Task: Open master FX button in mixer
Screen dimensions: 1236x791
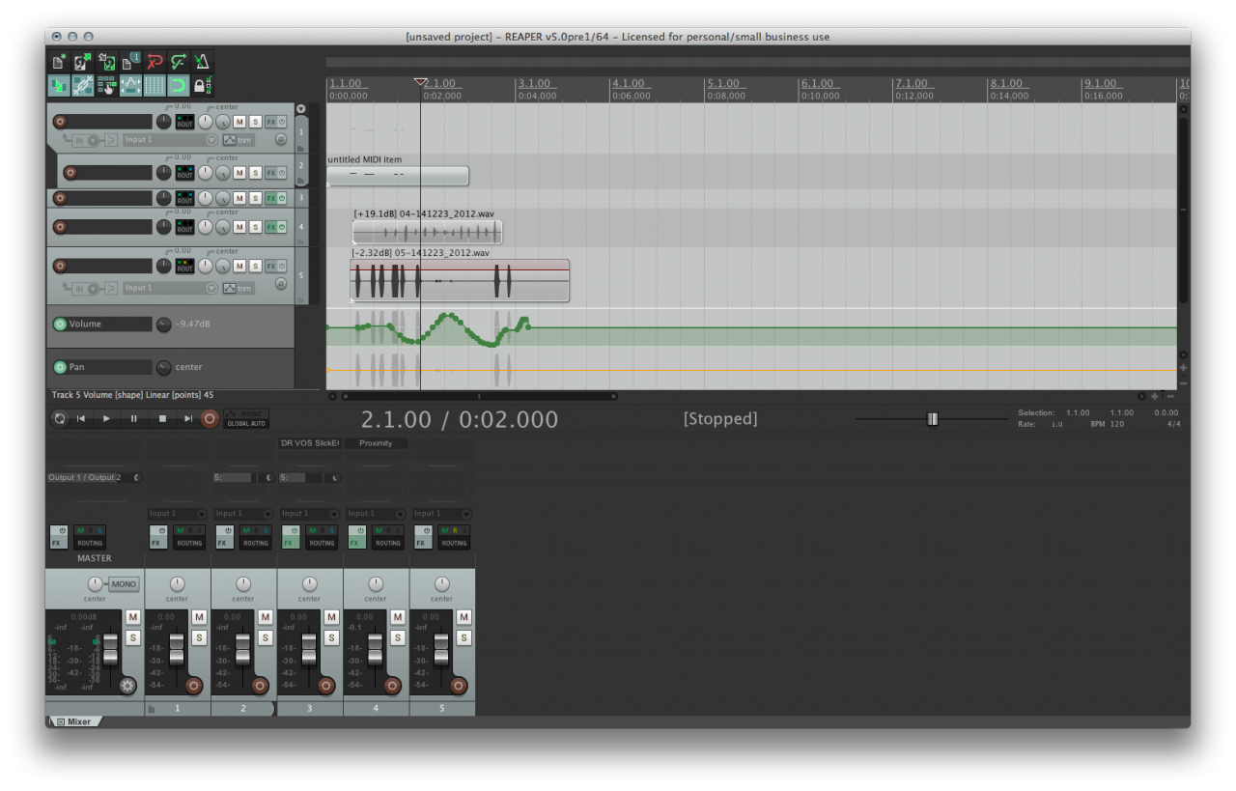Action: (59, 537)
